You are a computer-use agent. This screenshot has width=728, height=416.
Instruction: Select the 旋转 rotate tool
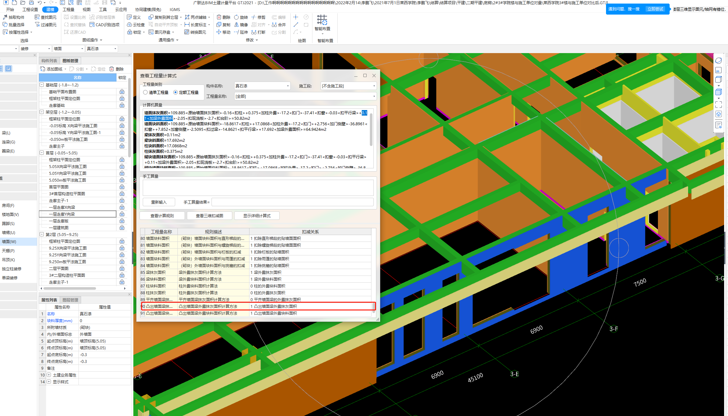click(241, 17)
